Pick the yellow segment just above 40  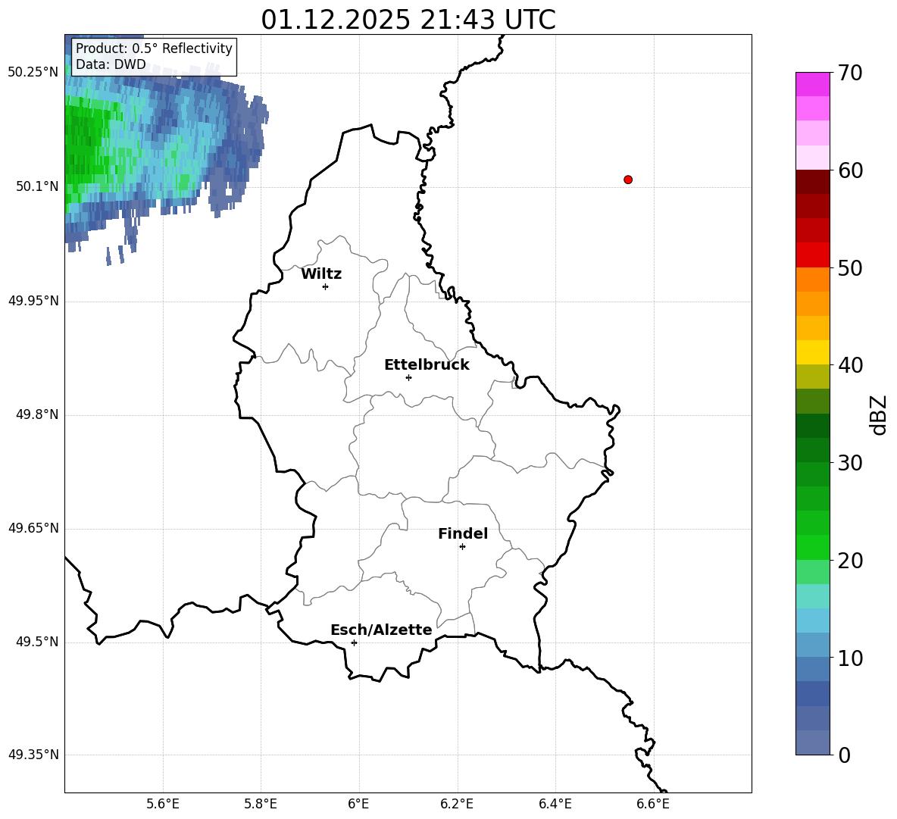tap(812, 352)
